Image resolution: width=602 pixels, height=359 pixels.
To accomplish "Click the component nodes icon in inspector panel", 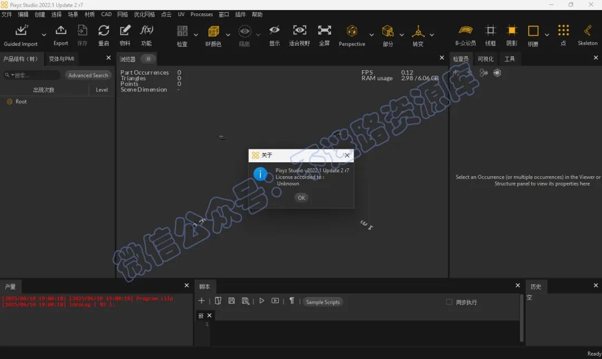I will pyautogui.click(x=483, y=72).
